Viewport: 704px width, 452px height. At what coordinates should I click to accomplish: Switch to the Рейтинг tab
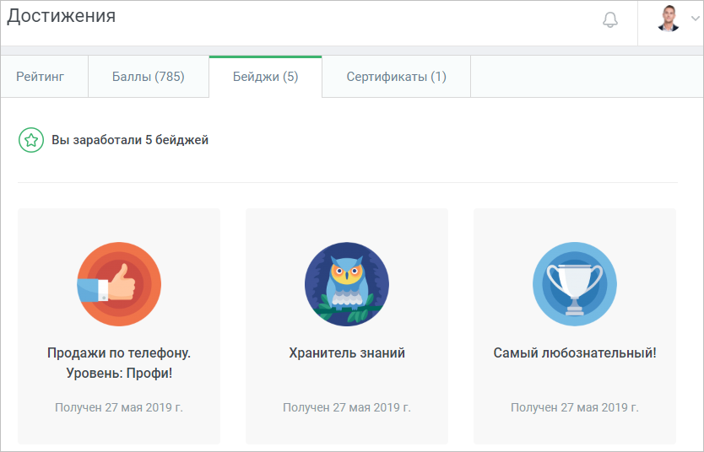click(x=45, y=77)
